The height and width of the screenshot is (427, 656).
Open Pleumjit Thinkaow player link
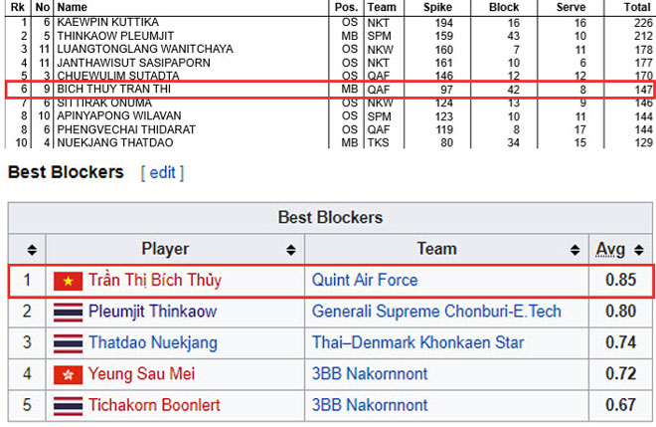tap(152, 312)
